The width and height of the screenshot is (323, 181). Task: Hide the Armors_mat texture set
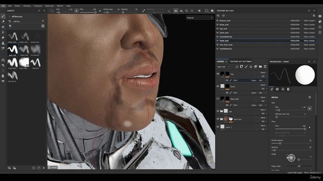[x=218, y=21]
